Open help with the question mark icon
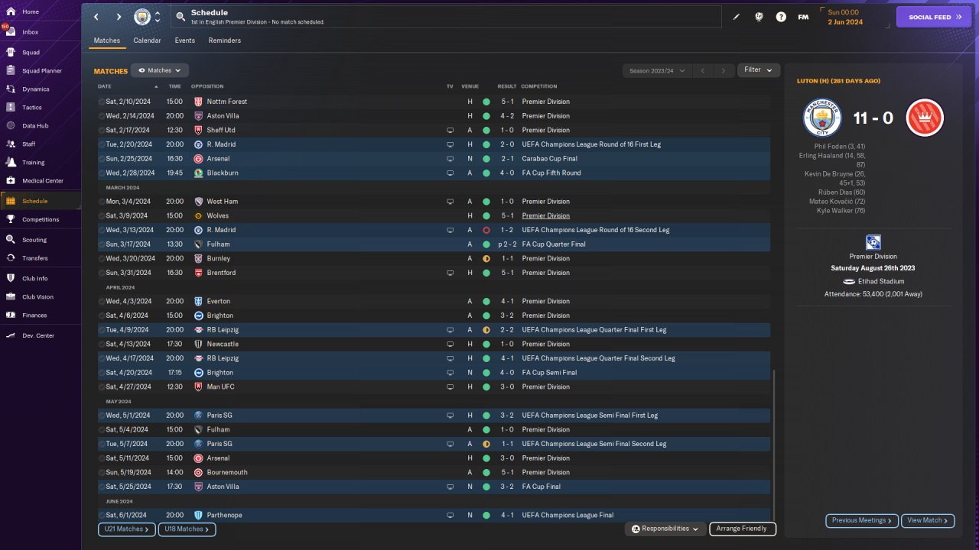Viewport: 979px width, 550px height. (781, 17)
